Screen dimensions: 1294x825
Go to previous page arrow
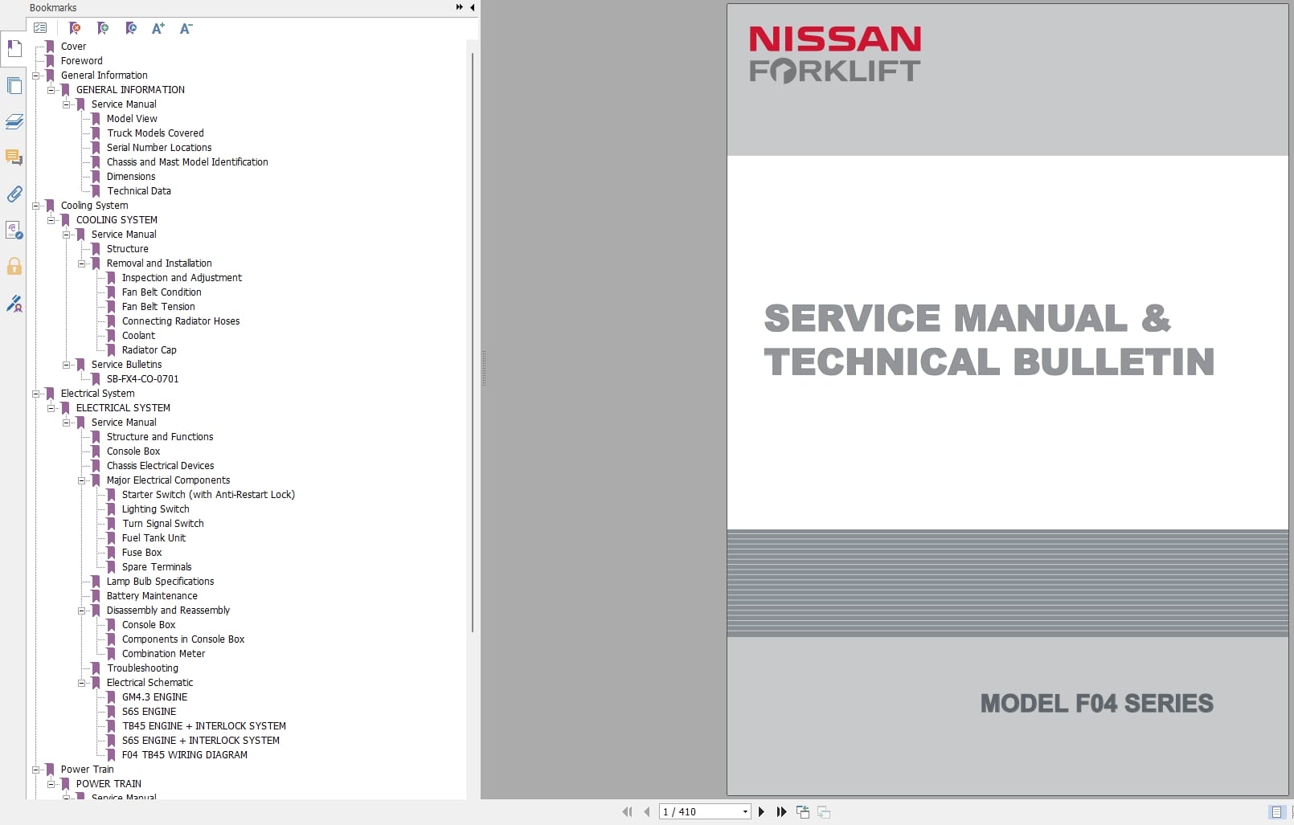647,811
